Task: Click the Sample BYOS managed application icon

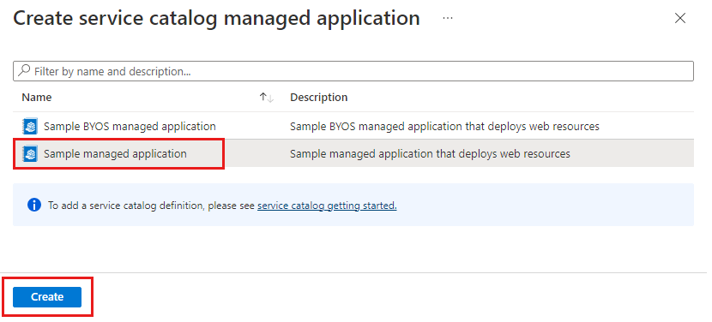Action: [x=30, y=127]
